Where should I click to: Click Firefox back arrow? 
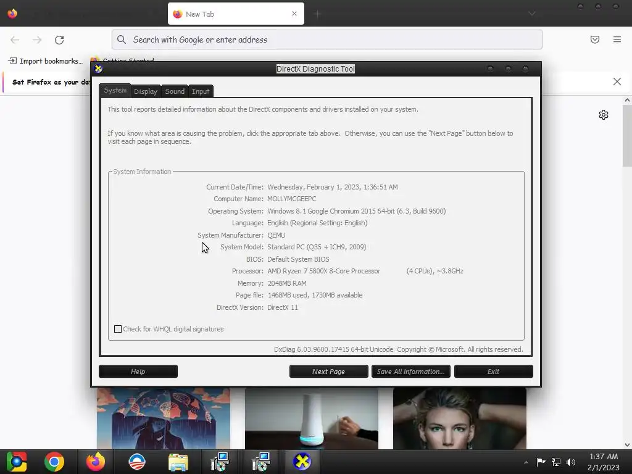click(15, 39)
